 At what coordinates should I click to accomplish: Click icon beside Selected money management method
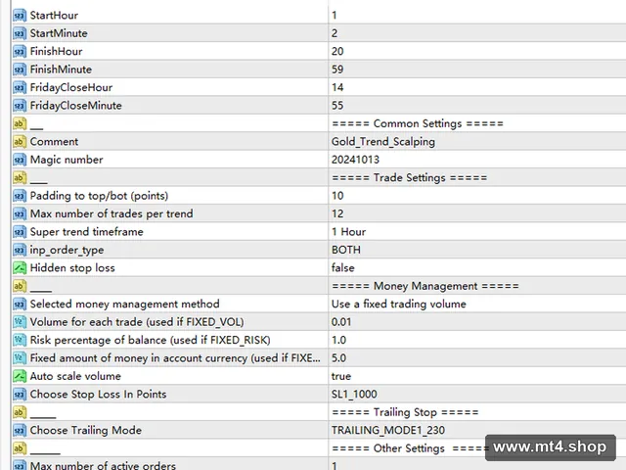(20, 304)
